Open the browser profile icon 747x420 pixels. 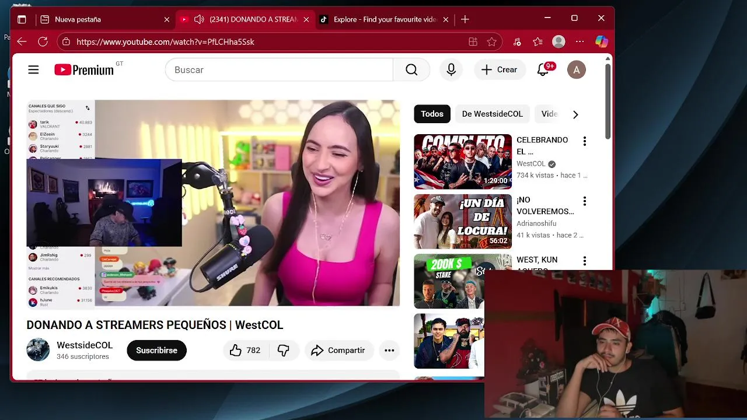[x=558, y=42]
